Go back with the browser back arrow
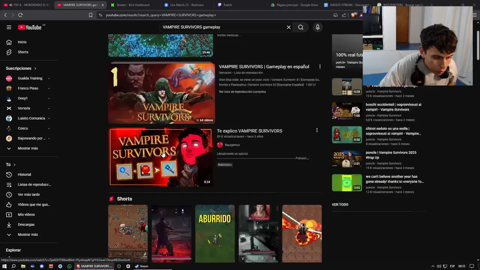 point(5,15)
